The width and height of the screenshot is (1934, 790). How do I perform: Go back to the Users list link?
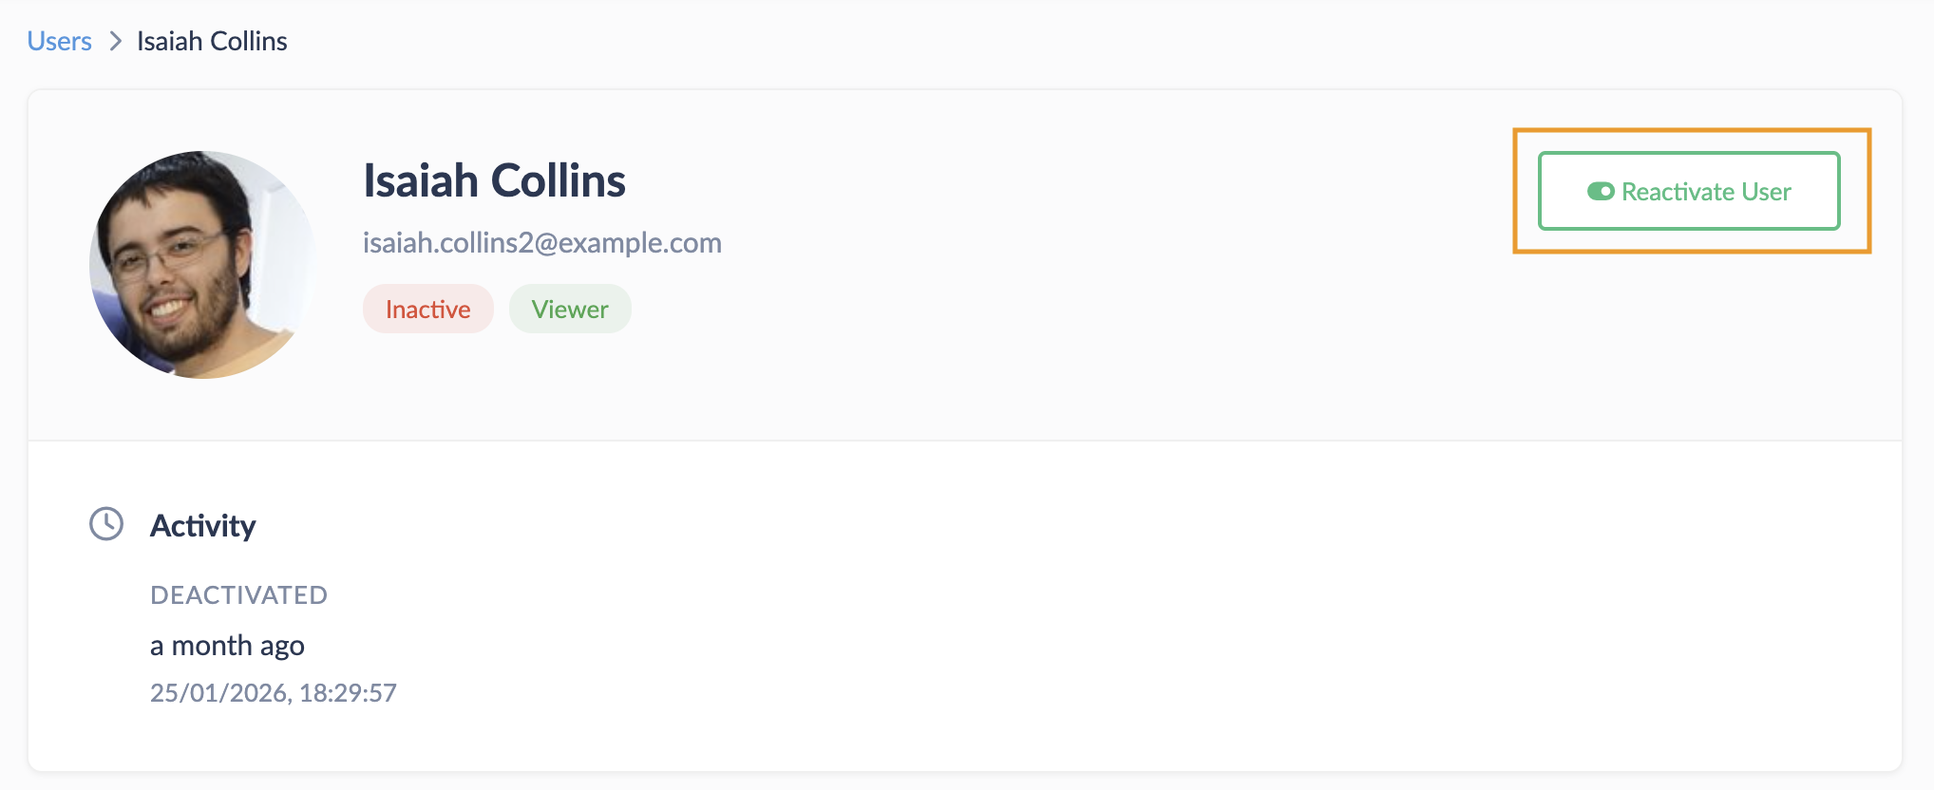(59, 42)
